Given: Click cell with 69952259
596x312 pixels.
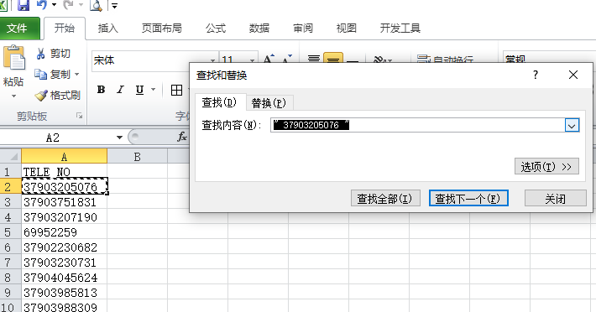Looking at the screenshot, I should (65, 232).
